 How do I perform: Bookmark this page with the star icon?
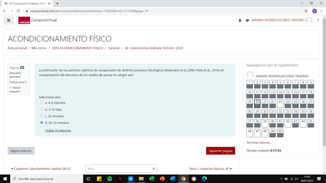tap(306, 11)
